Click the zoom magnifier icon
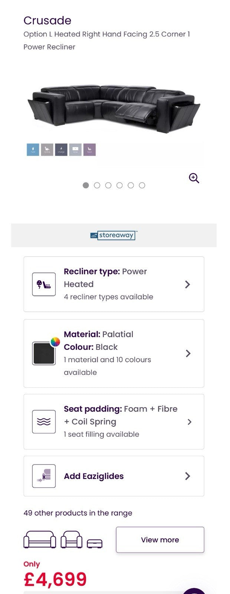The width and height of the screenshot is (230, 594). click(x=194, y=178)
